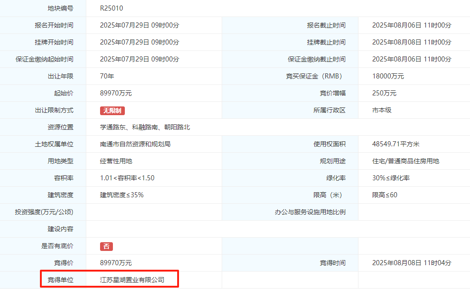Viewport: 470px width, 289px height.
Task: Click the 竞价增幅 label
Action: click(x=333, y=93)
